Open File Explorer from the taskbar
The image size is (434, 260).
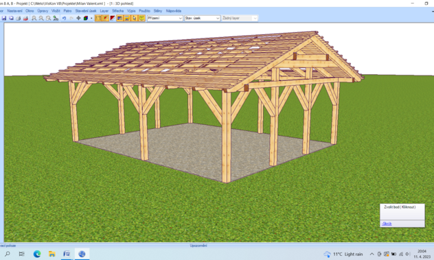click(52, 254)
